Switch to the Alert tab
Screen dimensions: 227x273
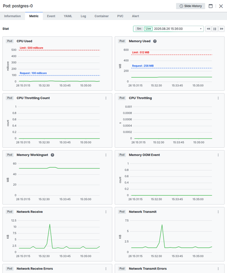click(x=135, y=16)
